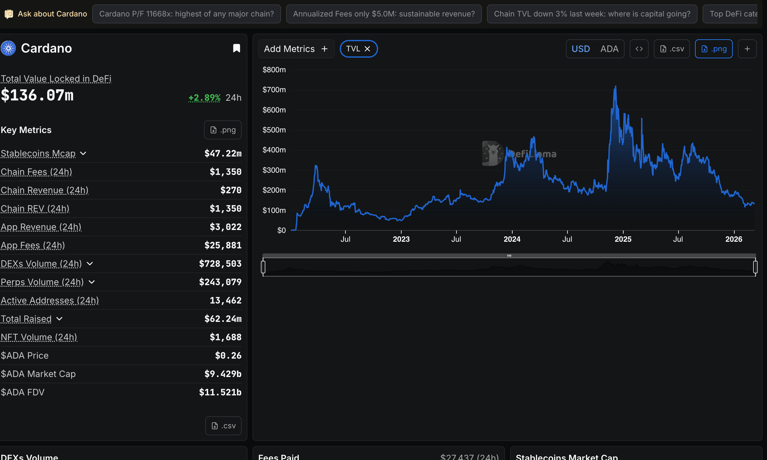Viewport: 767px width, 460px height.
Task: Switch chart denomination to USD
Action: click(580, 49)
